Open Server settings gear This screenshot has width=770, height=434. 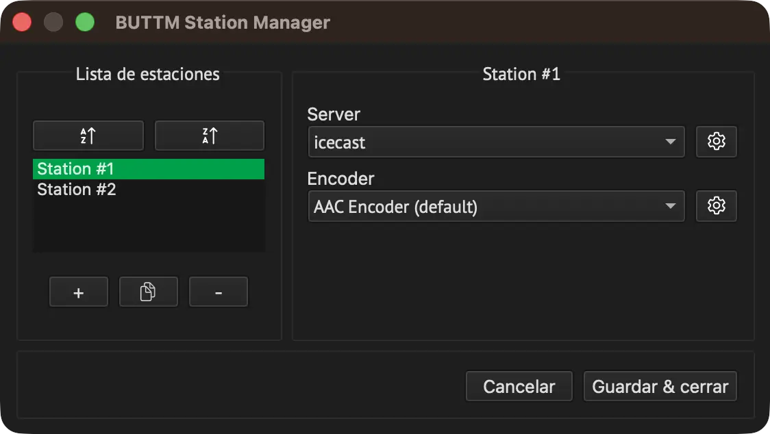(x=716, y=142)
